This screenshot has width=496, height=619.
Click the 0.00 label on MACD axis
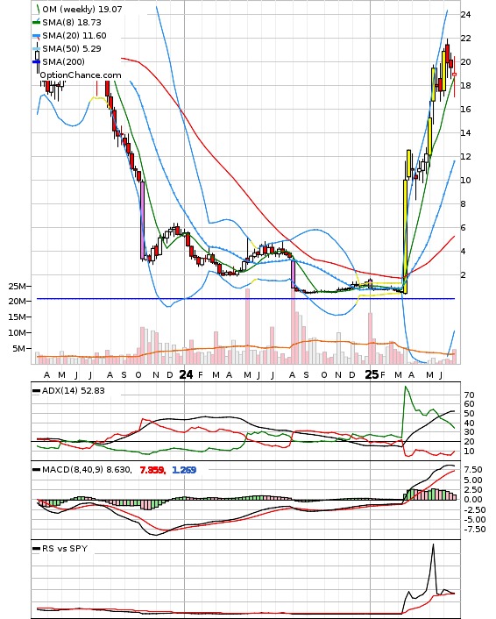point(473,500)
